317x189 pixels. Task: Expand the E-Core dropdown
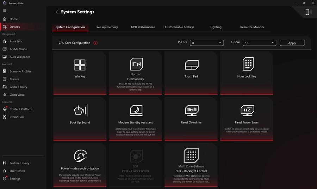pyautogui.click(x=259, y=43)
